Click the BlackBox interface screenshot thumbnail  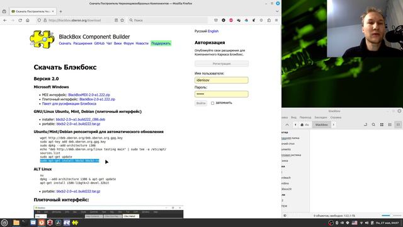[108, 212]
